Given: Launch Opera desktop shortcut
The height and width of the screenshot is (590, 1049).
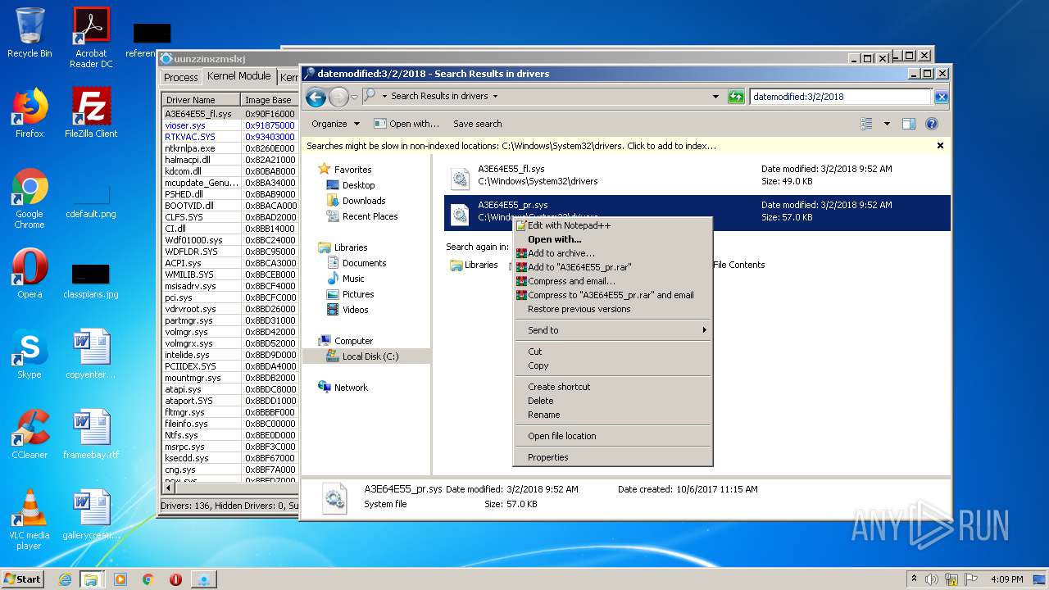Looking at the screenshot, I should [x=30, y=274].
